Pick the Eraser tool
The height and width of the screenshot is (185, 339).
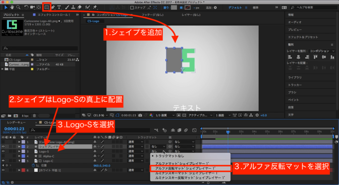pos(79,7)
